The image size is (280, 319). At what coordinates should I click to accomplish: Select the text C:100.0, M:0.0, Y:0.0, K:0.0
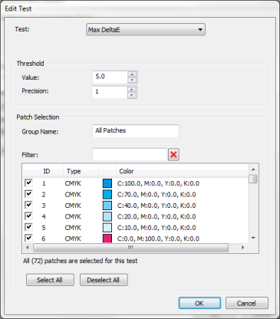click(x=158, y=183)
